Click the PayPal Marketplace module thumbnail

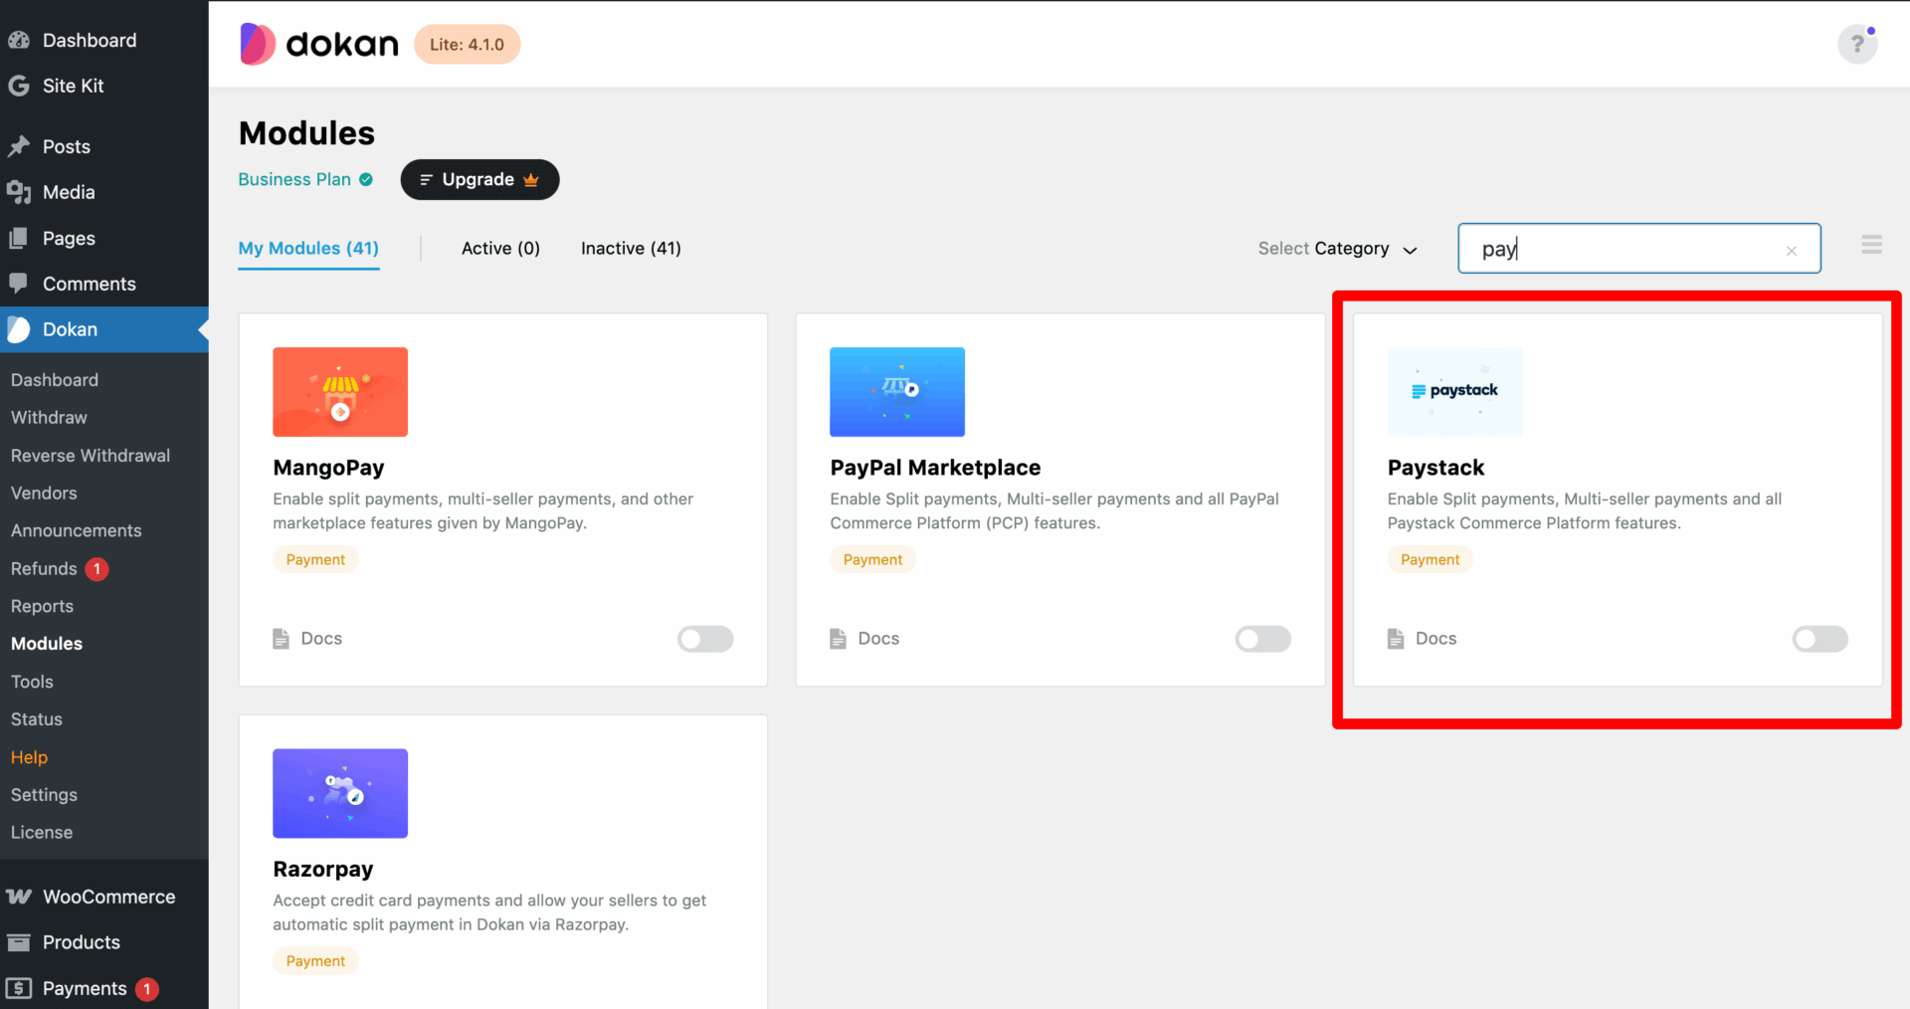897,392
